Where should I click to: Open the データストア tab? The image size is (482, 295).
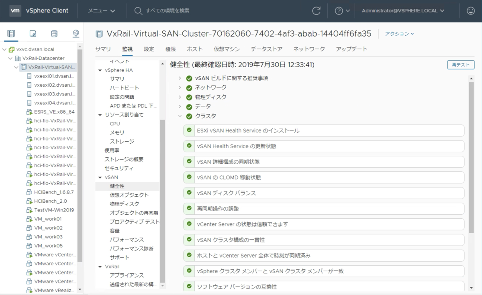267,49
